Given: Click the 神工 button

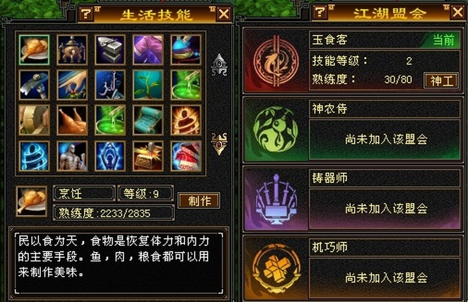Looking at the screenshot, I should point(441,81).
